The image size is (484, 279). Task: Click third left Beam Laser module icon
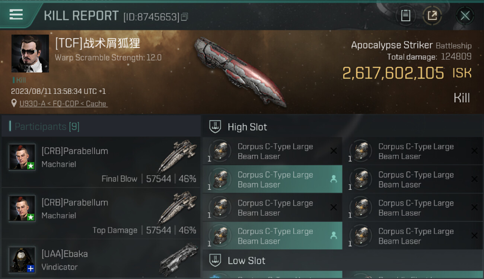click(220, 208)
